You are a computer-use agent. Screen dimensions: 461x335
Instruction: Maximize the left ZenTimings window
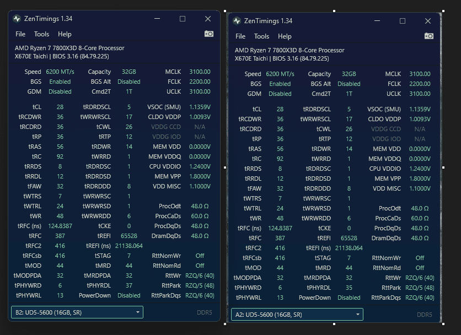click(x=183, y=19)
